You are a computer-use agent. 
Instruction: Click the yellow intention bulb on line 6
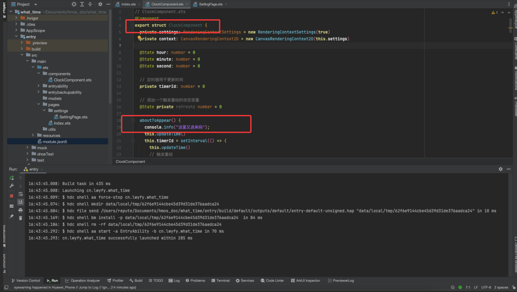point(139,38)
